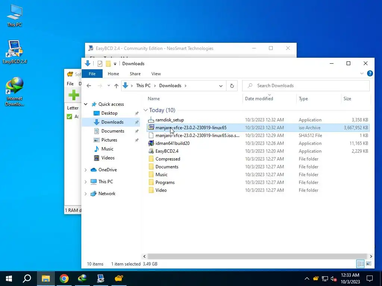This screenshot has width=382, height=286.
Task: Open the recent locations dropdown
Action: pyautogui.click(x=109, y=86)
